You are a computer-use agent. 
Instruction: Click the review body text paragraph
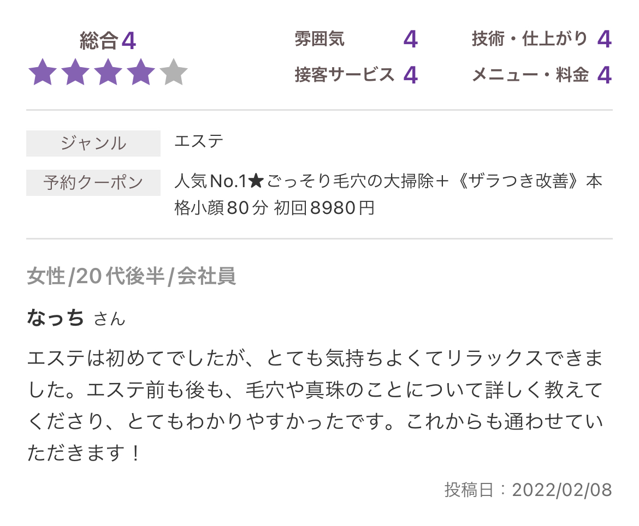[x=315, y=405]
